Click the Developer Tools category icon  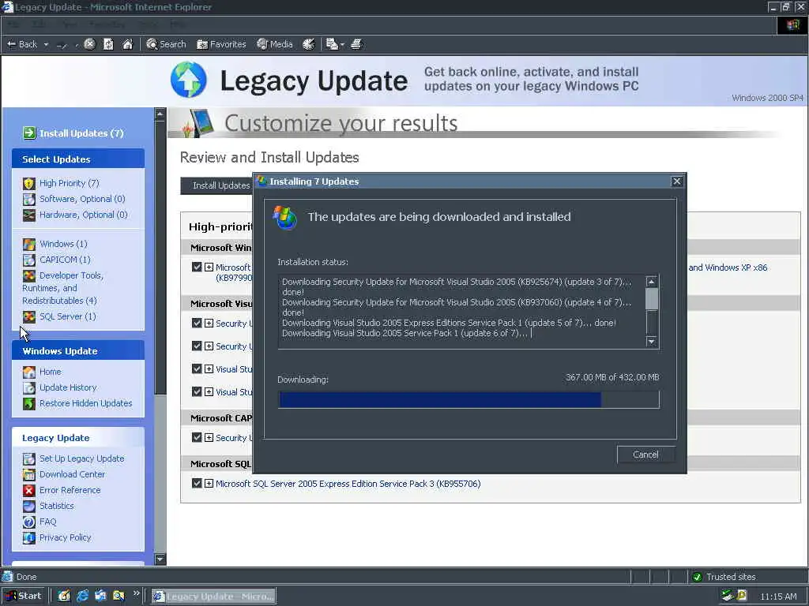click(29, 275)
